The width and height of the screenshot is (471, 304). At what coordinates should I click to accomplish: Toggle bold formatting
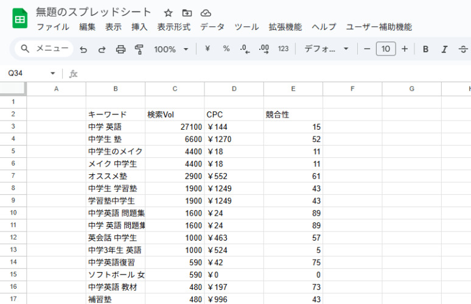pos(425,49)
